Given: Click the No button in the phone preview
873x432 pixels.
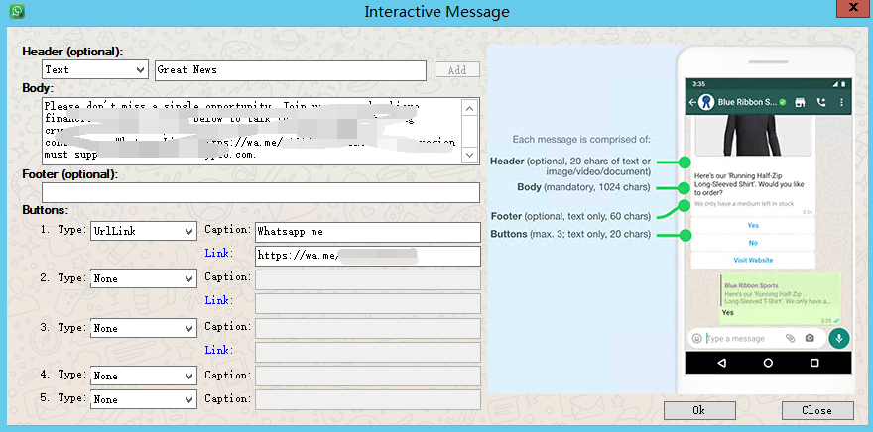Looking at the screenshot, I should (753, 243).
